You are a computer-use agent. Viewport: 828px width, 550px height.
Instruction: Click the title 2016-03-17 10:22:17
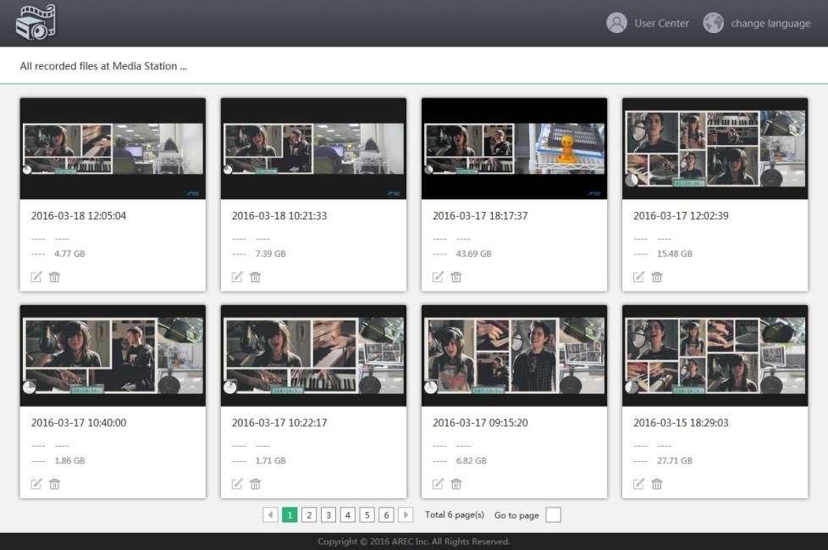coord(279,423)
